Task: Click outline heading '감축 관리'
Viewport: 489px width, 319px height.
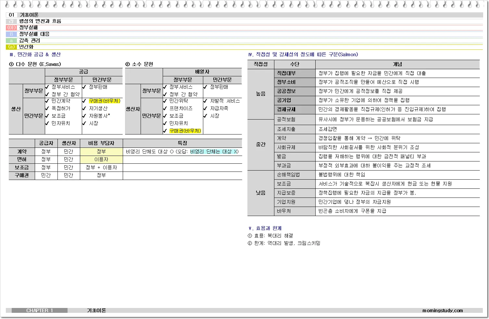Action: [30, 40]
